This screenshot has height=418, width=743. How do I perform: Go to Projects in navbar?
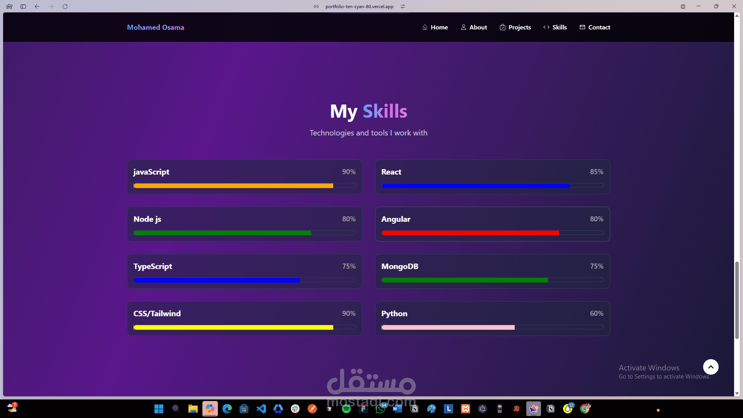tap(515, 27)
